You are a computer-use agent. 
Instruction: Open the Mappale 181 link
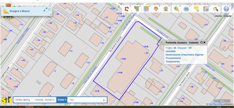185,48
